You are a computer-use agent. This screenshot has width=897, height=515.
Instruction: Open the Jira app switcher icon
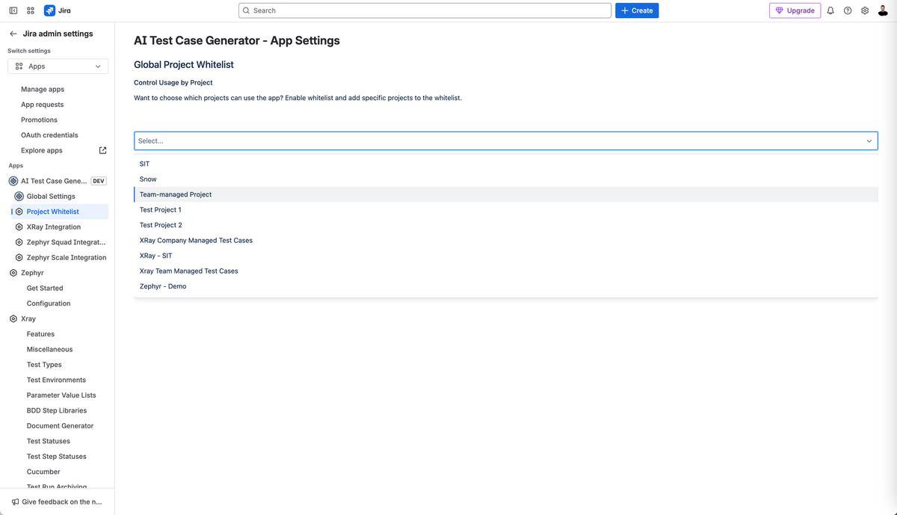pos(30,10)
